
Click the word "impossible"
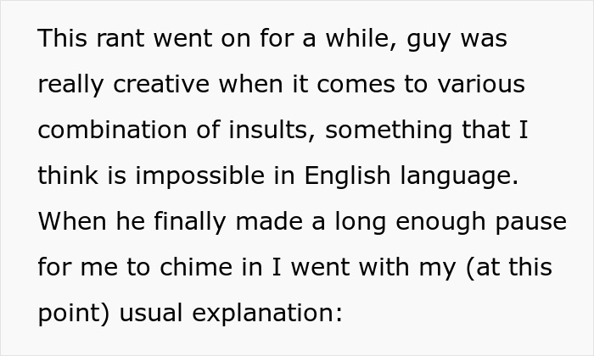click(207, 176)
